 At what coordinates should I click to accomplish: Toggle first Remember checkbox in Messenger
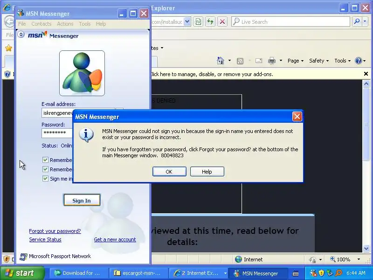[45, 160]
